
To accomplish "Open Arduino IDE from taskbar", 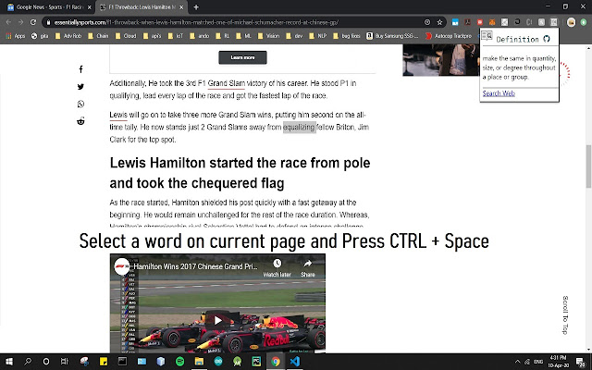I will click(218, 362).
